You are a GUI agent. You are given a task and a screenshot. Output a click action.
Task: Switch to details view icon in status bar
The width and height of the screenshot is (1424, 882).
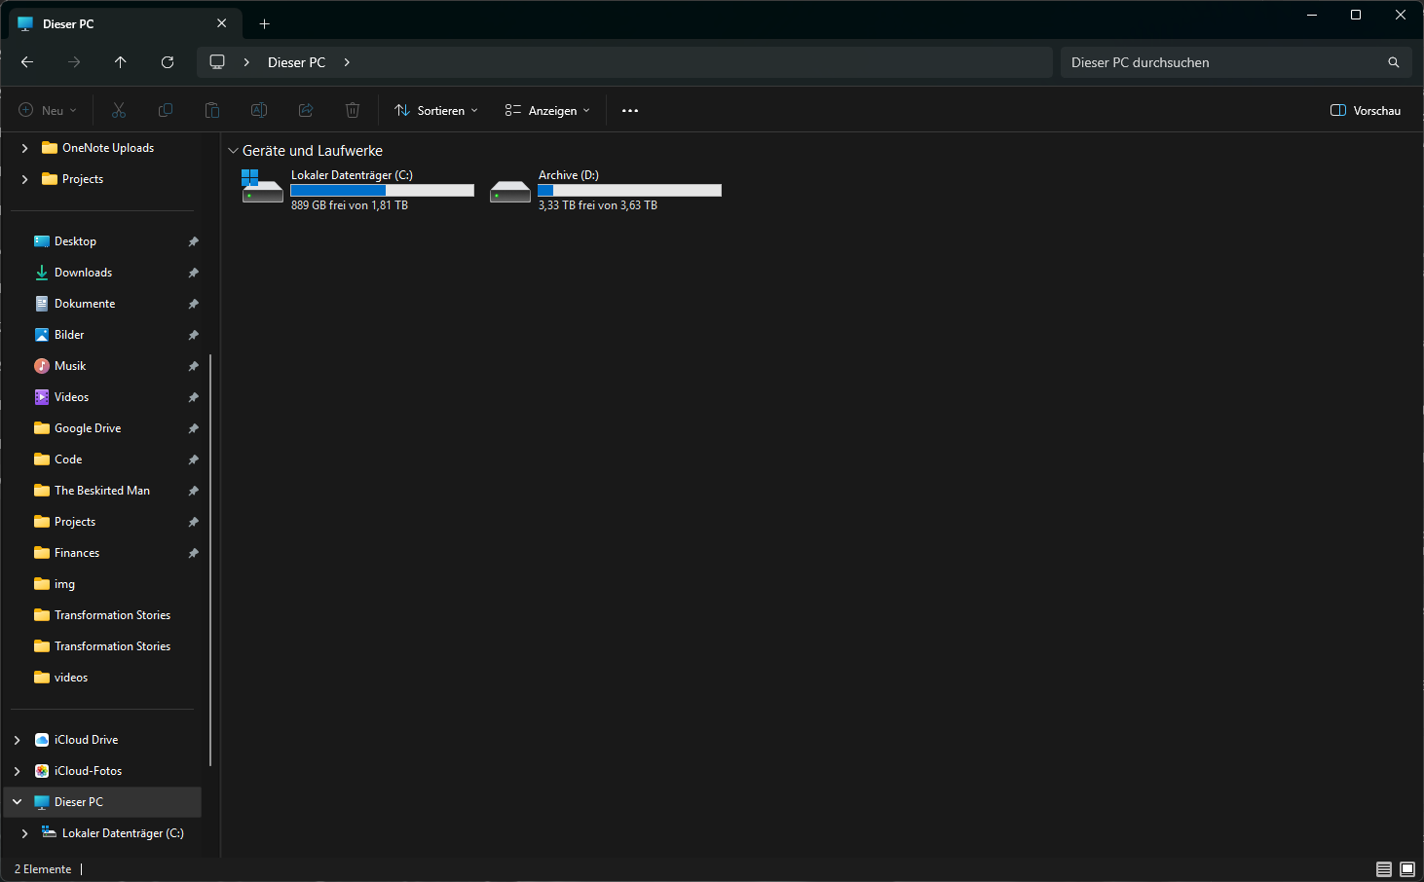click(x=1383, y=868)
